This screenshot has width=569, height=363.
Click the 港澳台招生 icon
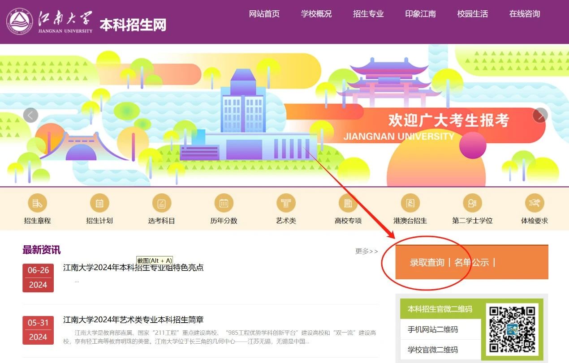point(410,203)
